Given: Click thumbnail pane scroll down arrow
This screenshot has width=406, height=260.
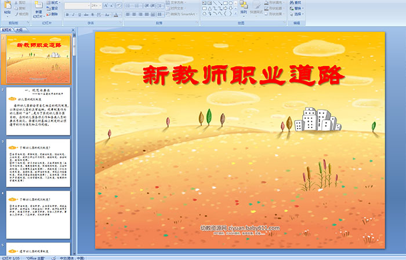Looking at the screenshot, I should click(74, 254).
